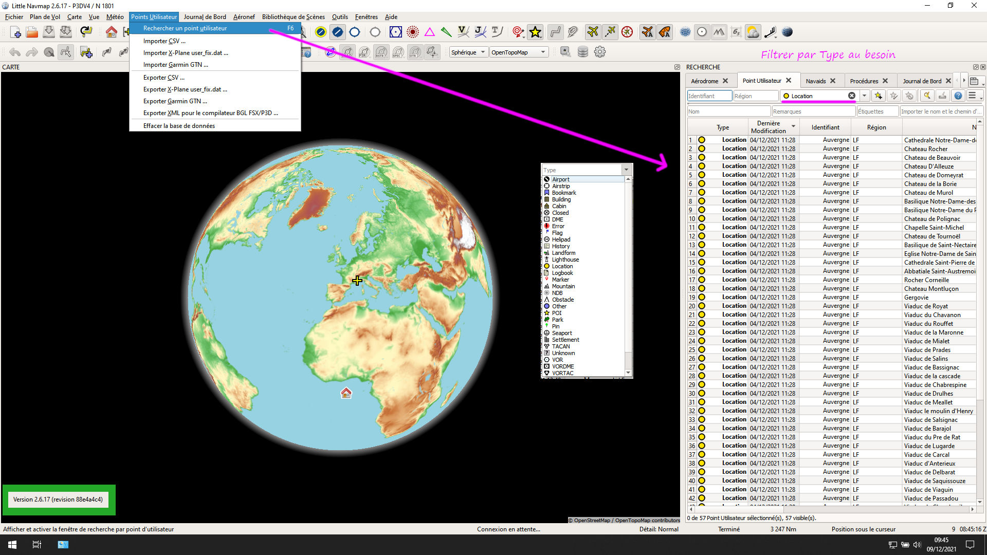Click the home (go to home view) icon
This screenshot has height=555, width=987.
coord(111,32)
